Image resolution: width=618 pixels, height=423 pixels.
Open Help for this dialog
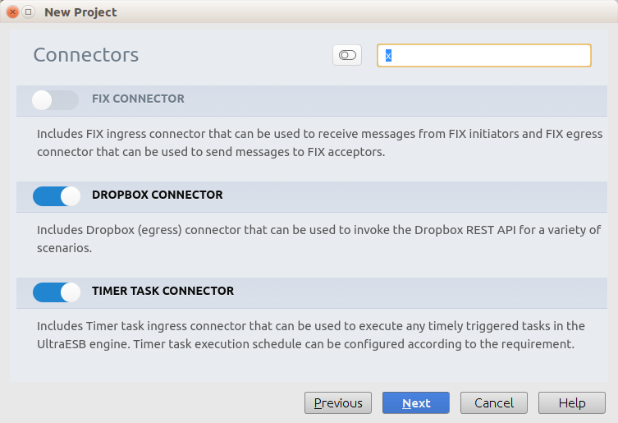[x=572, y=402]
